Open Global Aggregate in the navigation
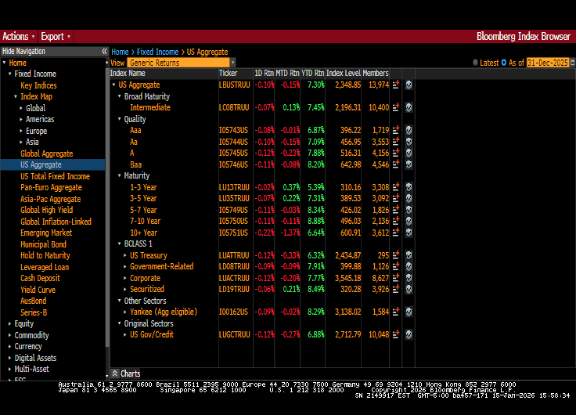Image resolution: width=576 pixels, height=415 pixels. click(47, 153)
